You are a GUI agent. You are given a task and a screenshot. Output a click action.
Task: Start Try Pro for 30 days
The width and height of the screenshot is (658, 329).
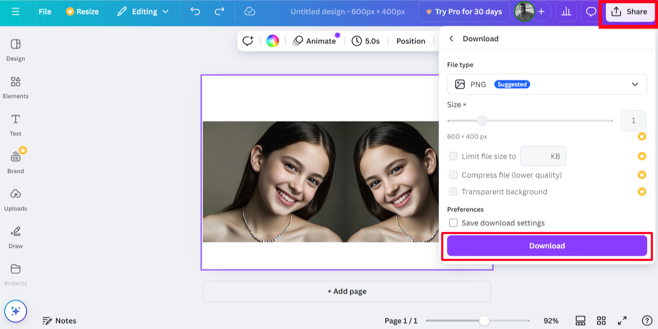tap(464, 11)
